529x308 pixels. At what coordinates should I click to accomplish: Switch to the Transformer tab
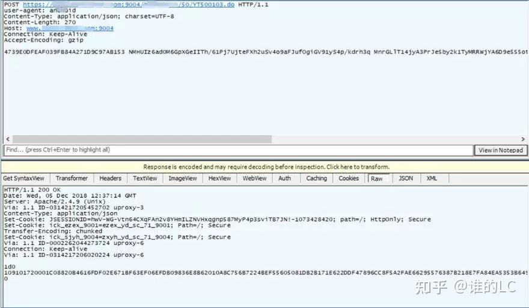point(72,178)
